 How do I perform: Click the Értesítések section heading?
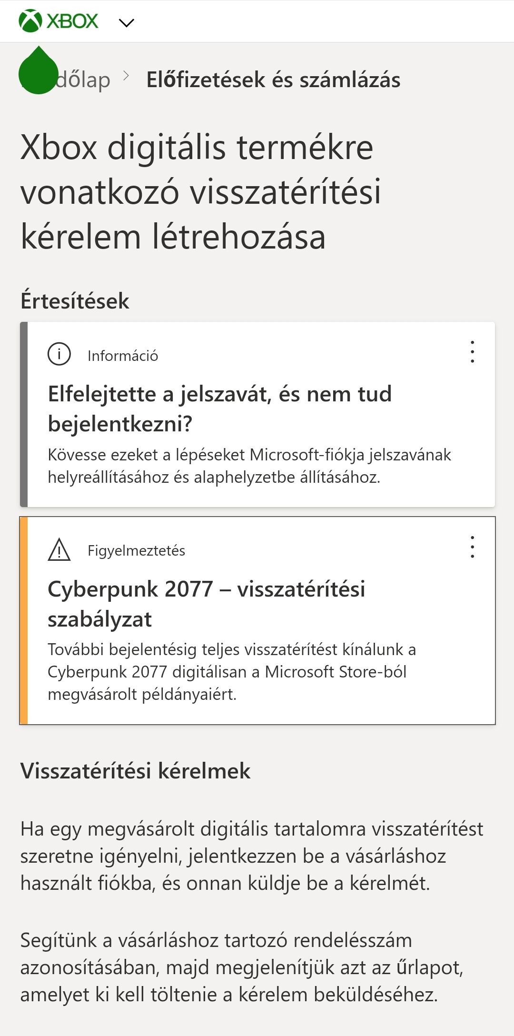(x=75, y=301)
